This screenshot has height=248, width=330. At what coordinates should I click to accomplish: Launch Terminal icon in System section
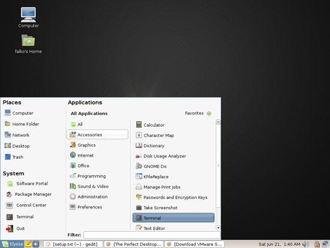pyautogui.click(x=10, y=217)
